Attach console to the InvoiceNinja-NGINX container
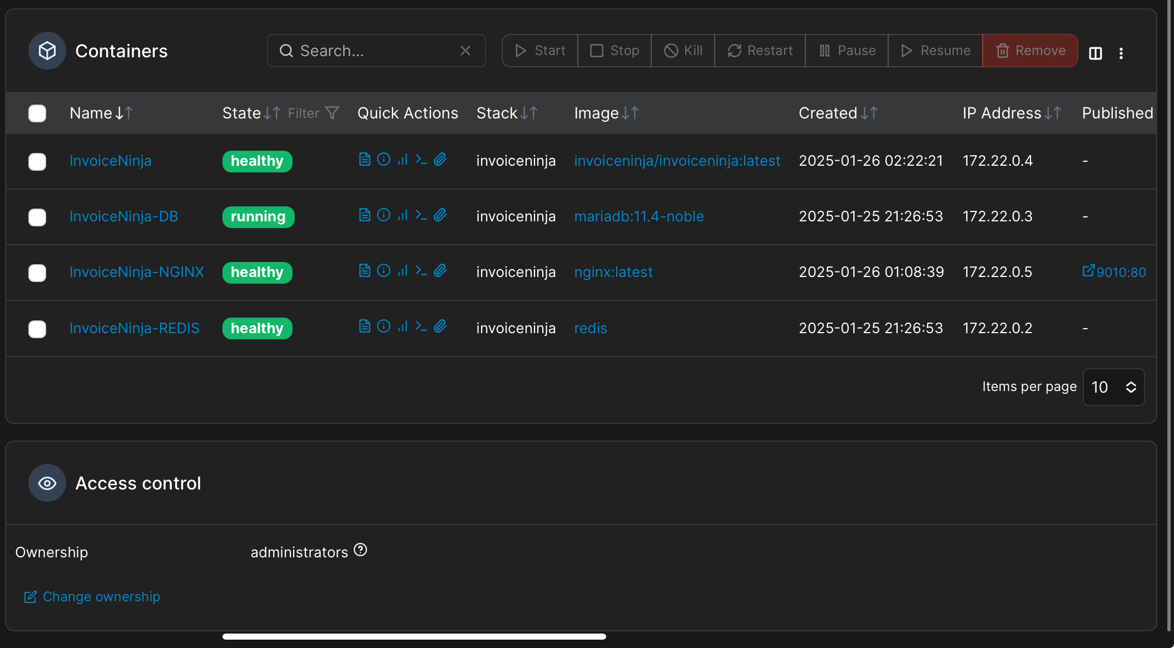The image size is (1174, 648). coord(440,271)
